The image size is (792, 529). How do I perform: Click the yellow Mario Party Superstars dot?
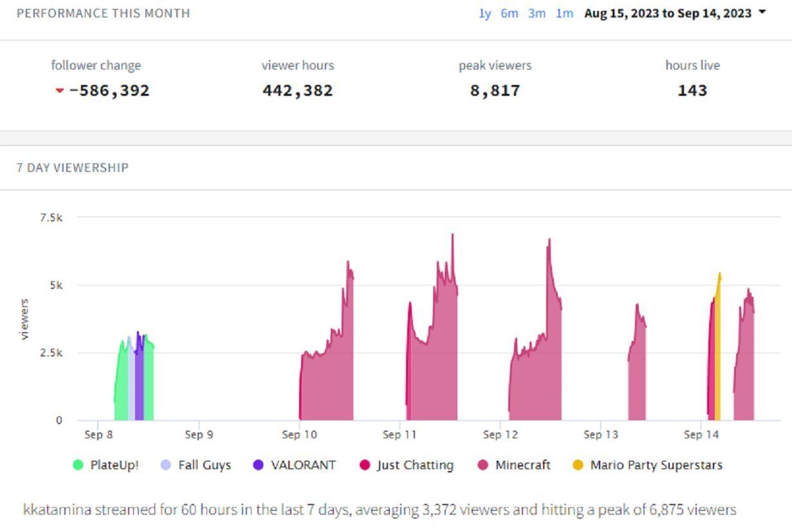(578, 465)
